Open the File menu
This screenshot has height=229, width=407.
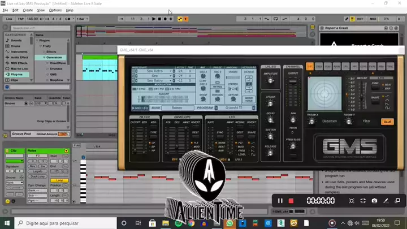[x=5, y=10]
